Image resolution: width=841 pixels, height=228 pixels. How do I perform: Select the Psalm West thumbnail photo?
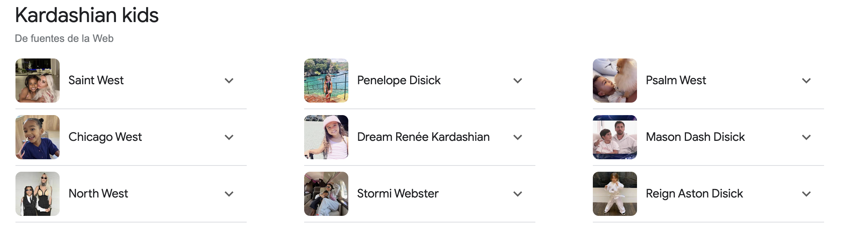(x=615, y=81)
